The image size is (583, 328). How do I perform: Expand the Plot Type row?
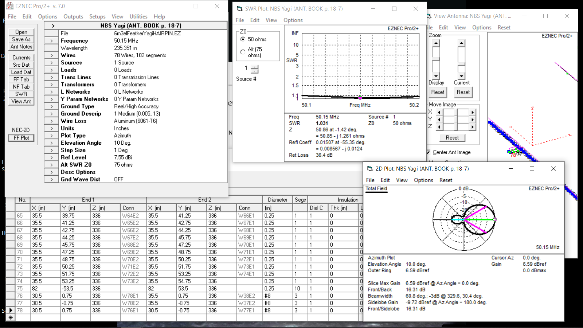click(51, 135)
